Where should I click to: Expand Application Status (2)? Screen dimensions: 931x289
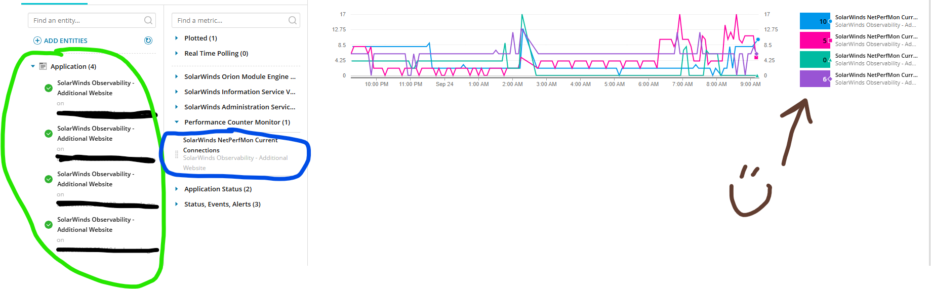176,189
